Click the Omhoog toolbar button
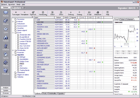140x98 pixels. pyautogui.click(x=71, y=13)
